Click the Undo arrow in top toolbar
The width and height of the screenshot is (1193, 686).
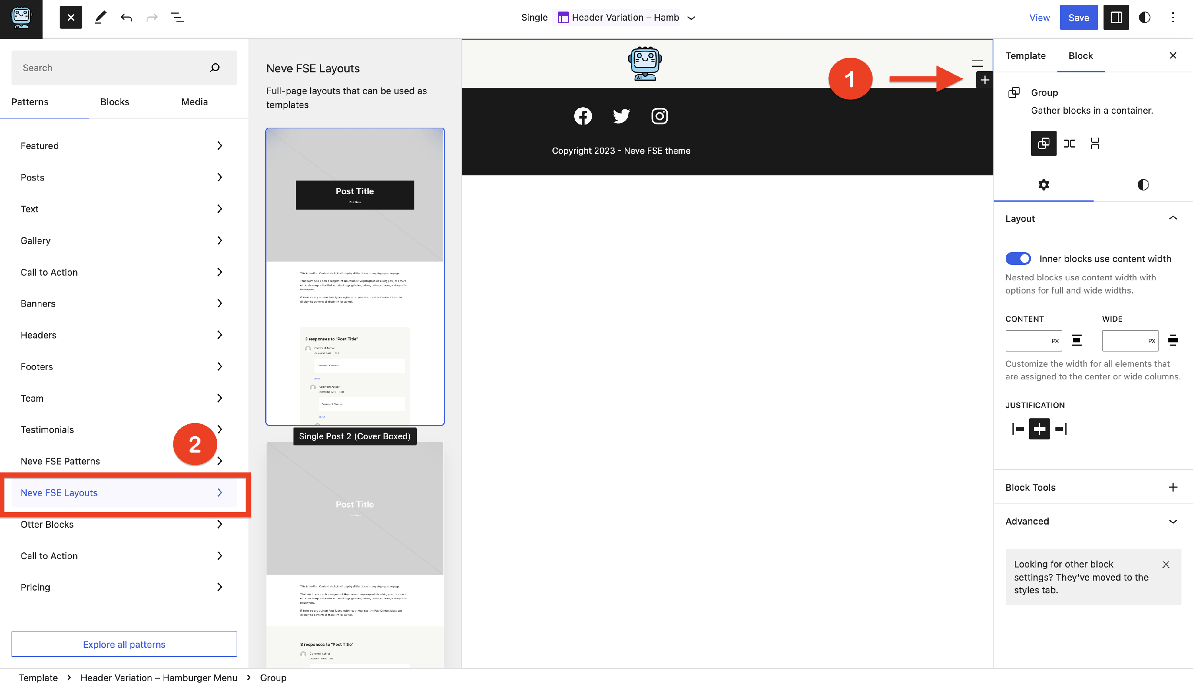[x=126, y=18]
